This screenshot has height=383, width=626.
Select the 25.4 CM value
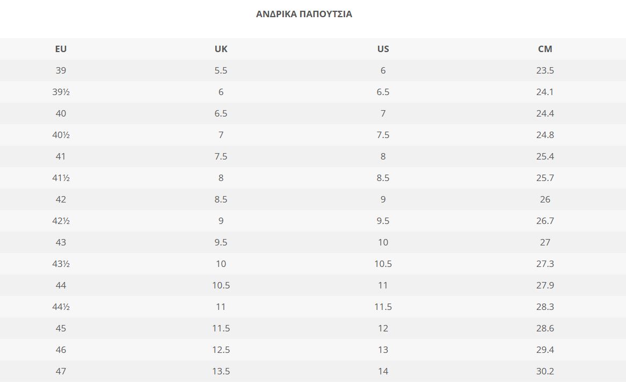point(545,156)
